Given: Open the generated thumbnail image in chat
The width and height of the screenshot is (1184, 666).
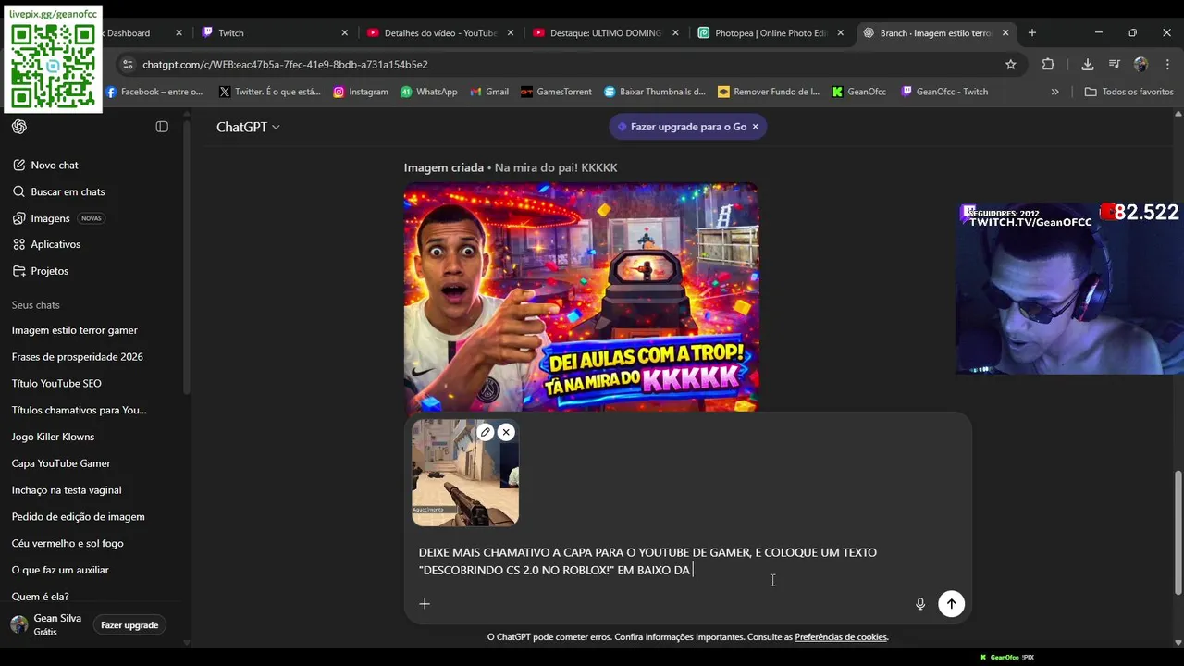Looking at the screenshot, I should click(x=581, y=297).
